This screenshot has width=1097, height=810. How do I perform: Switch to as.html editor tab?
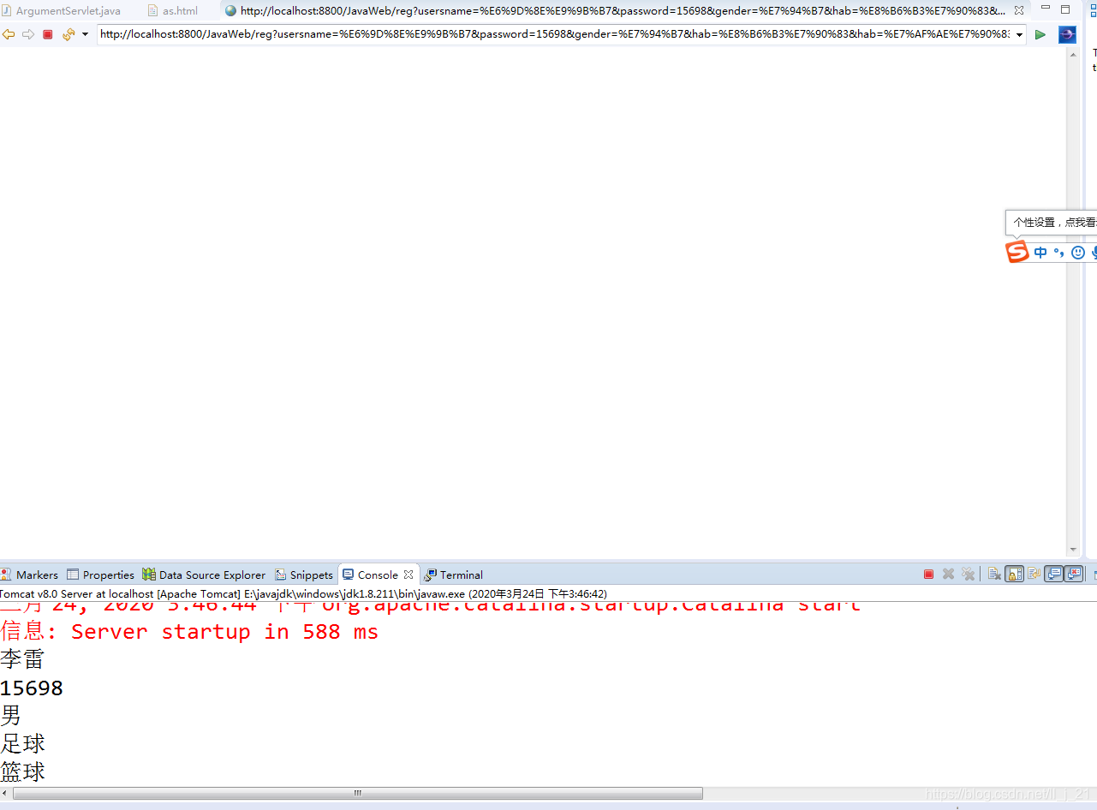click(173, 11)
